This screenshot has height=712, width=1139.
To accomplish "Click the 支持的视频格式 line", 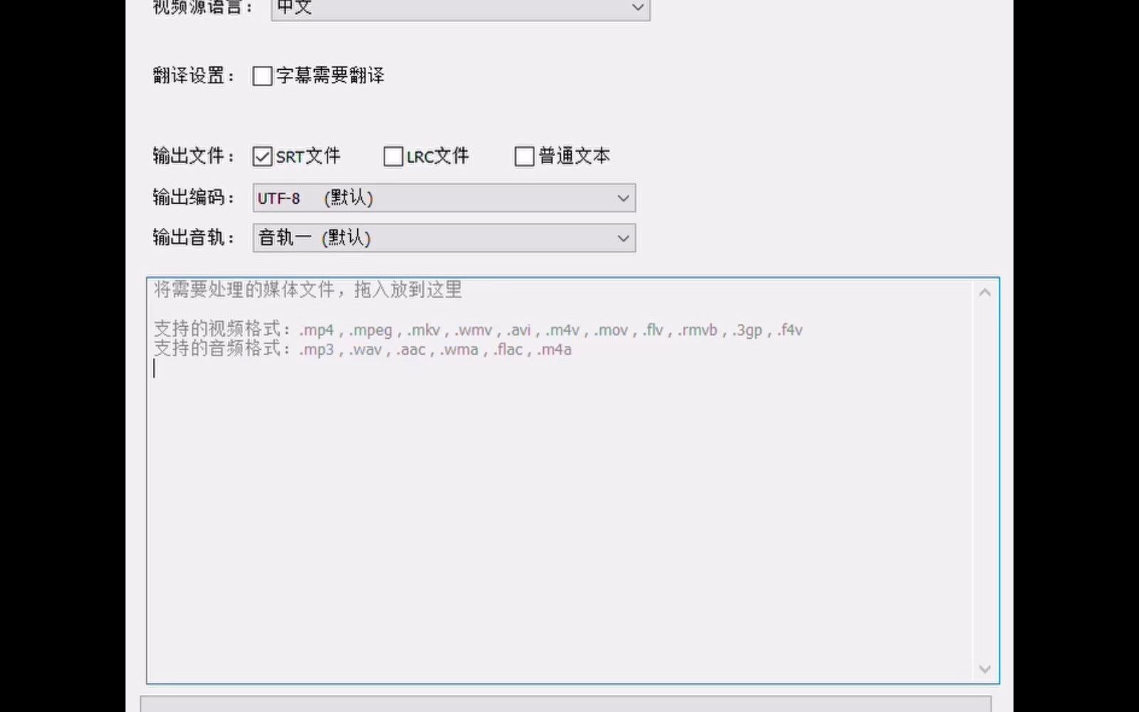I will click(x=478, y=330).
